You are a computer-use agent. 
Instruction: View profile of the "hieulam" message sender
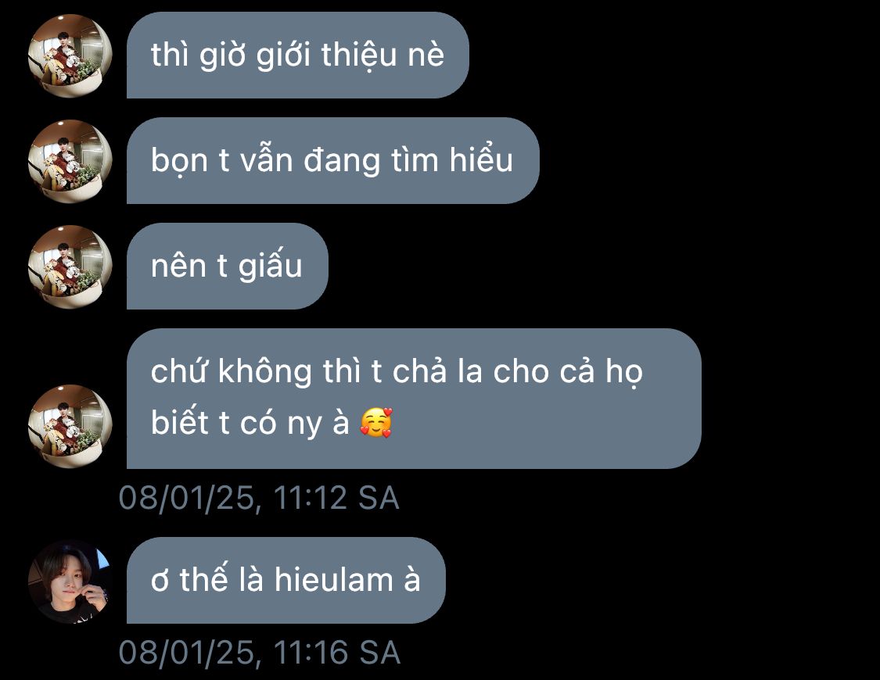(x=70, y=582)
